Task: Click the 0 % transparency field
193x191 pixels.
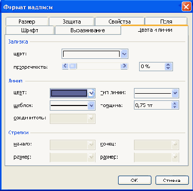Action: [152, 67]
